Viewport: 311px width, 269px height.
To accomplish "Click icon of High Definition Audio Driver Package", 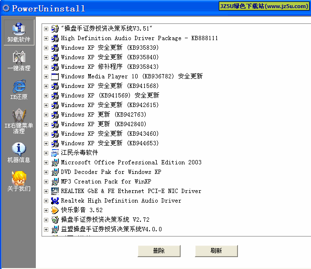I will point(55,38).
